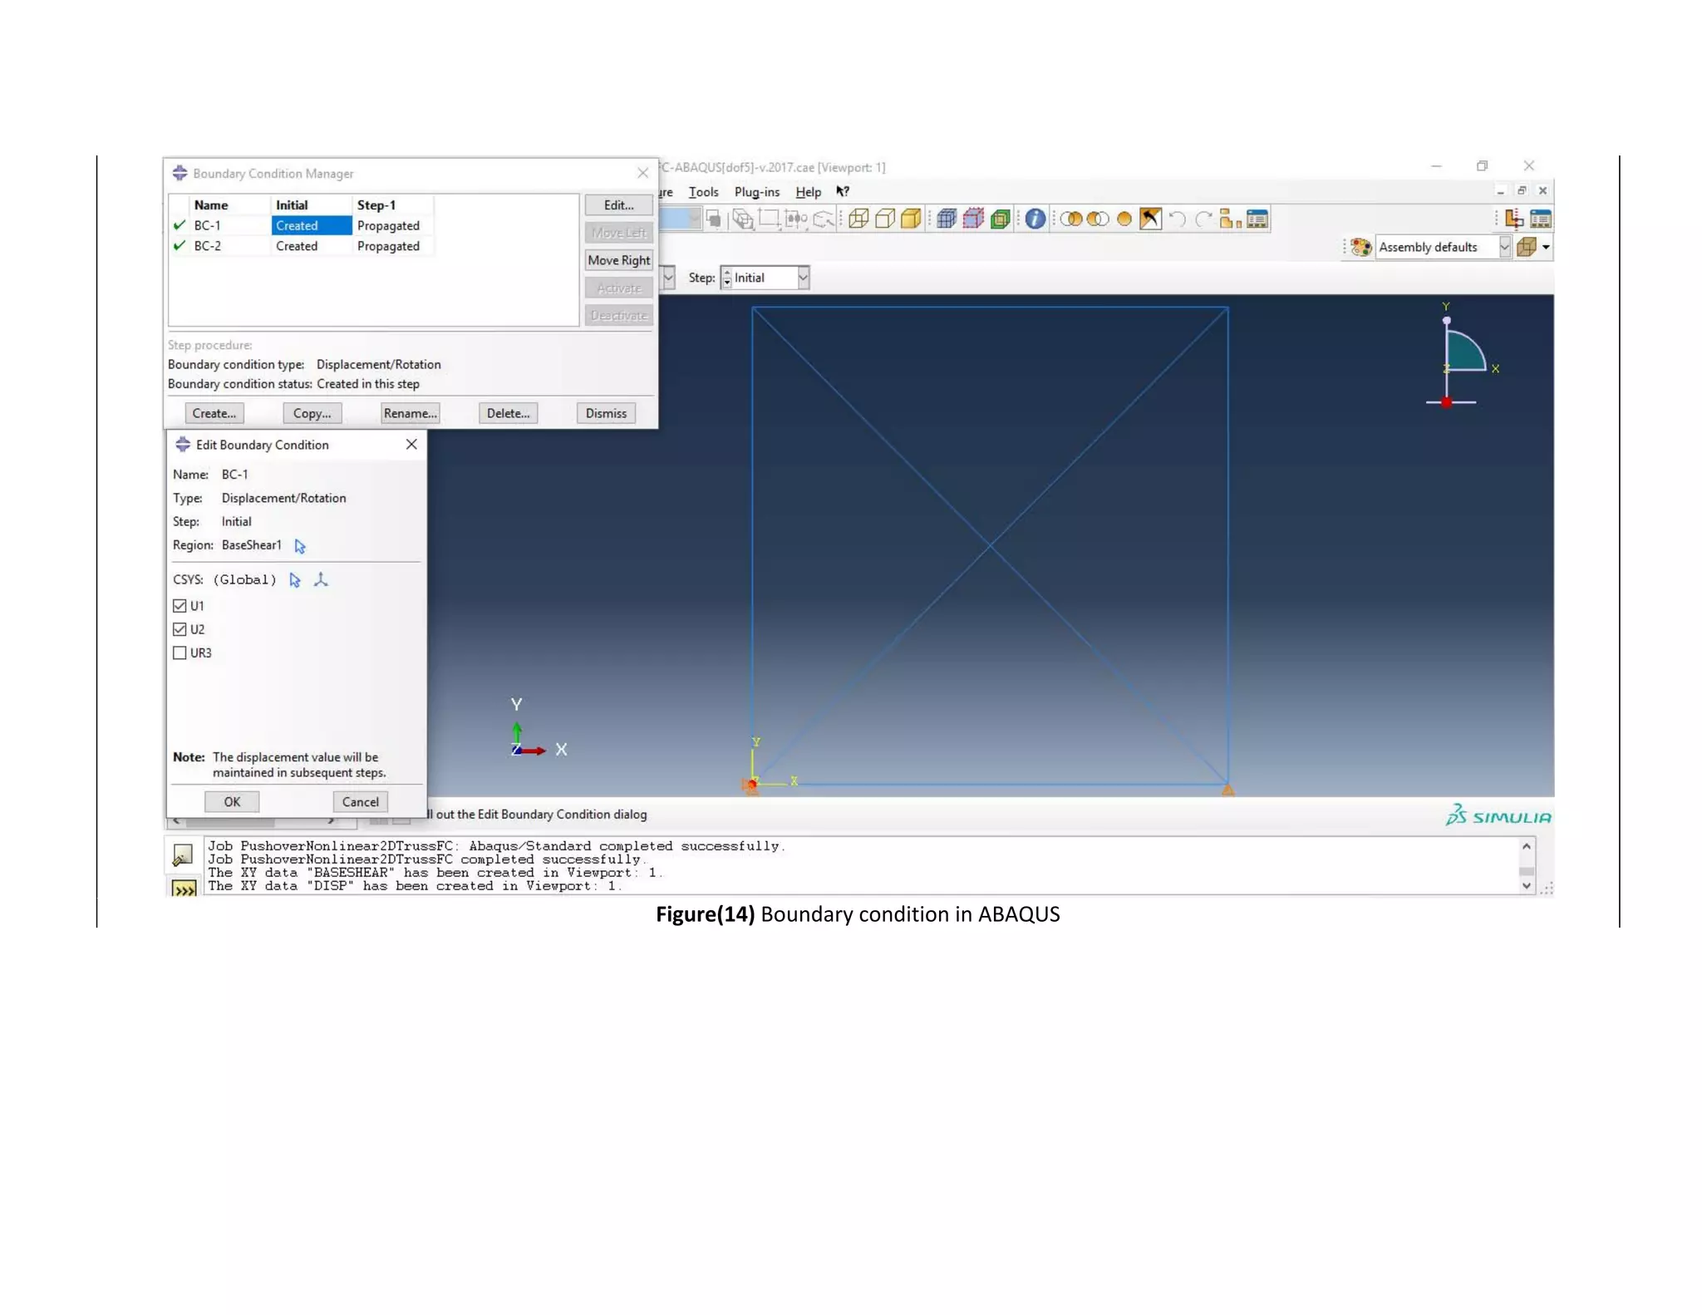
Task: Click the Replace All display group icon
Action: pyautogui.click(x=1071, y=219)
